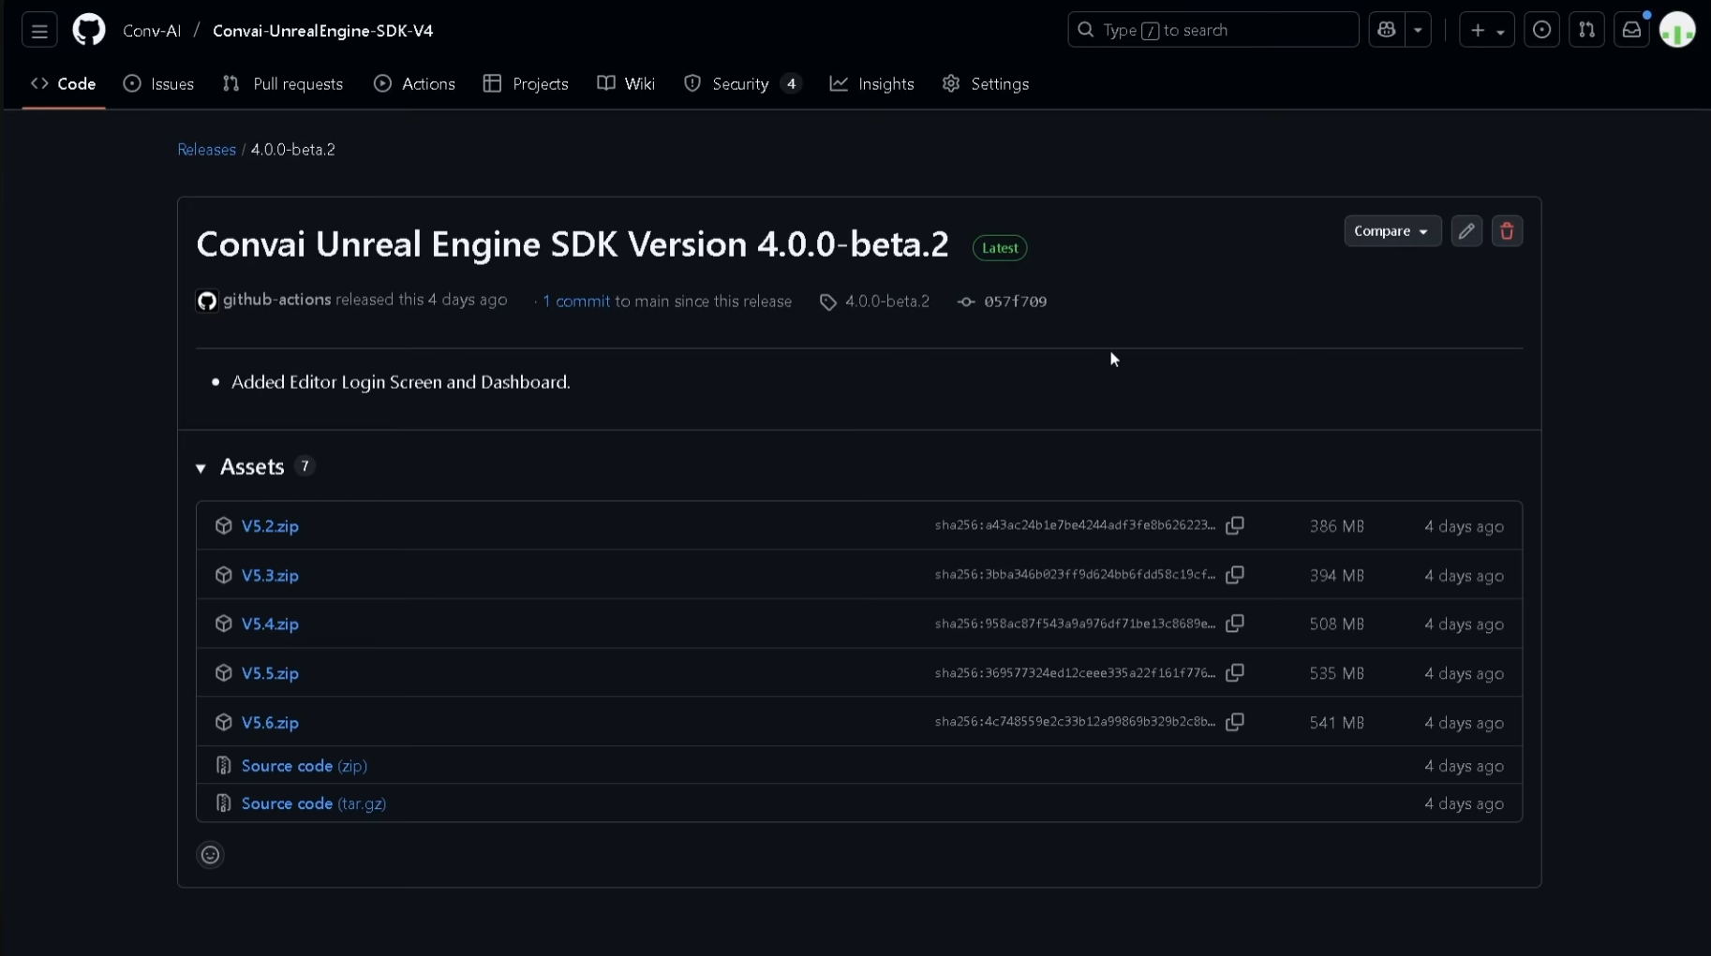1711x956 pixels.
Task: Click the V5.4.zip sha256 hash text
Action: 1075,624
